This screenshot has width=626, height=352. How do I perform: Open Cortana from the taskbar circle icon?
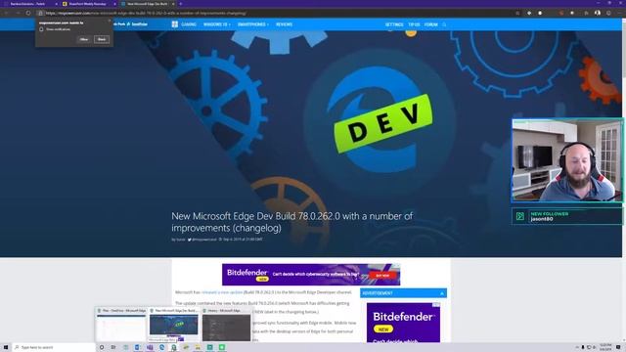pyautogui.click(x=102, y=348)
